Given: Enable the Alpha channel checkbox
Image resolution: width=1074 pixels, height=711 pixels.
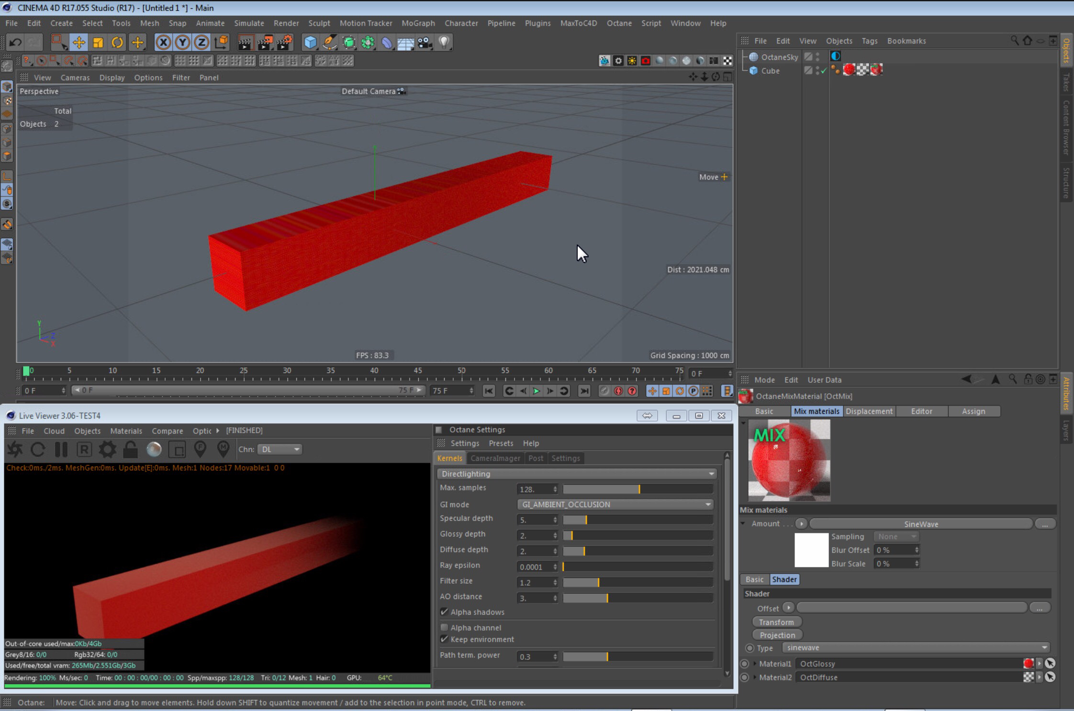Looking at the screenshot, I should pyautogui.click(x=444, y=627).
